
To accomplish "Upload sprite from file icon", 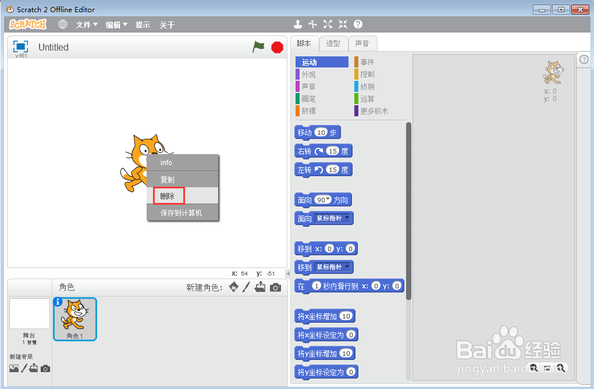I will (x=260, y=287).
